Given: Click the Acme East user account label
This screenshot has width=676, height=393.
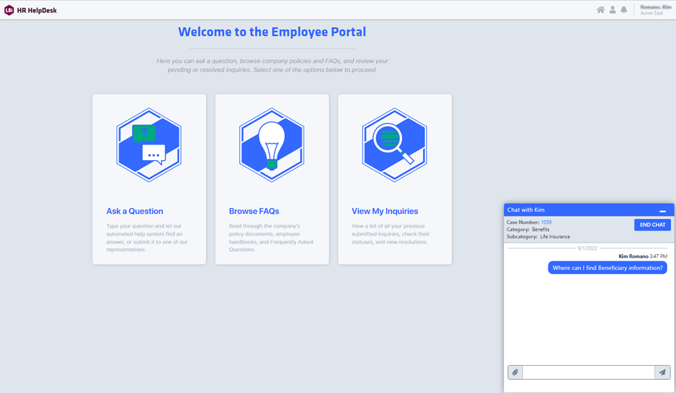Looking at the screenshot, I should pyautogui.click(x=652, y=13).
